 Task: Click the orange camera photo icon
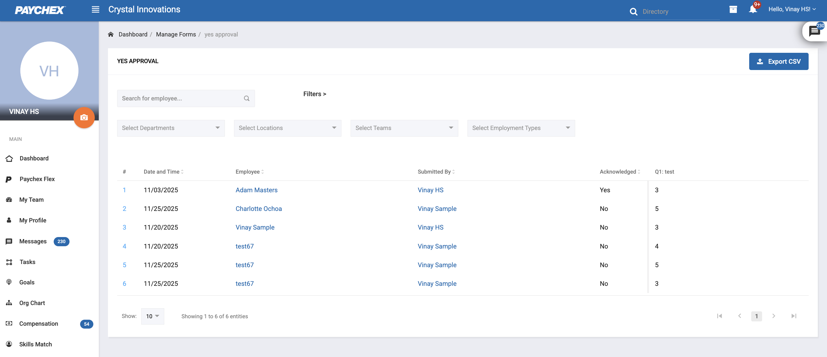(84, 118)
